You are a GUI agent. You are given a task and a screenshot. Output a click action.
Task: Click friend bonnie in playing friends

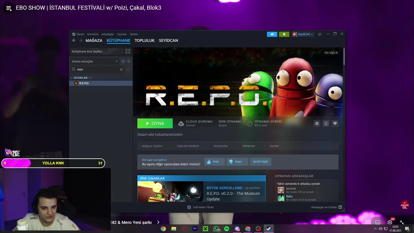click(291, 189)
